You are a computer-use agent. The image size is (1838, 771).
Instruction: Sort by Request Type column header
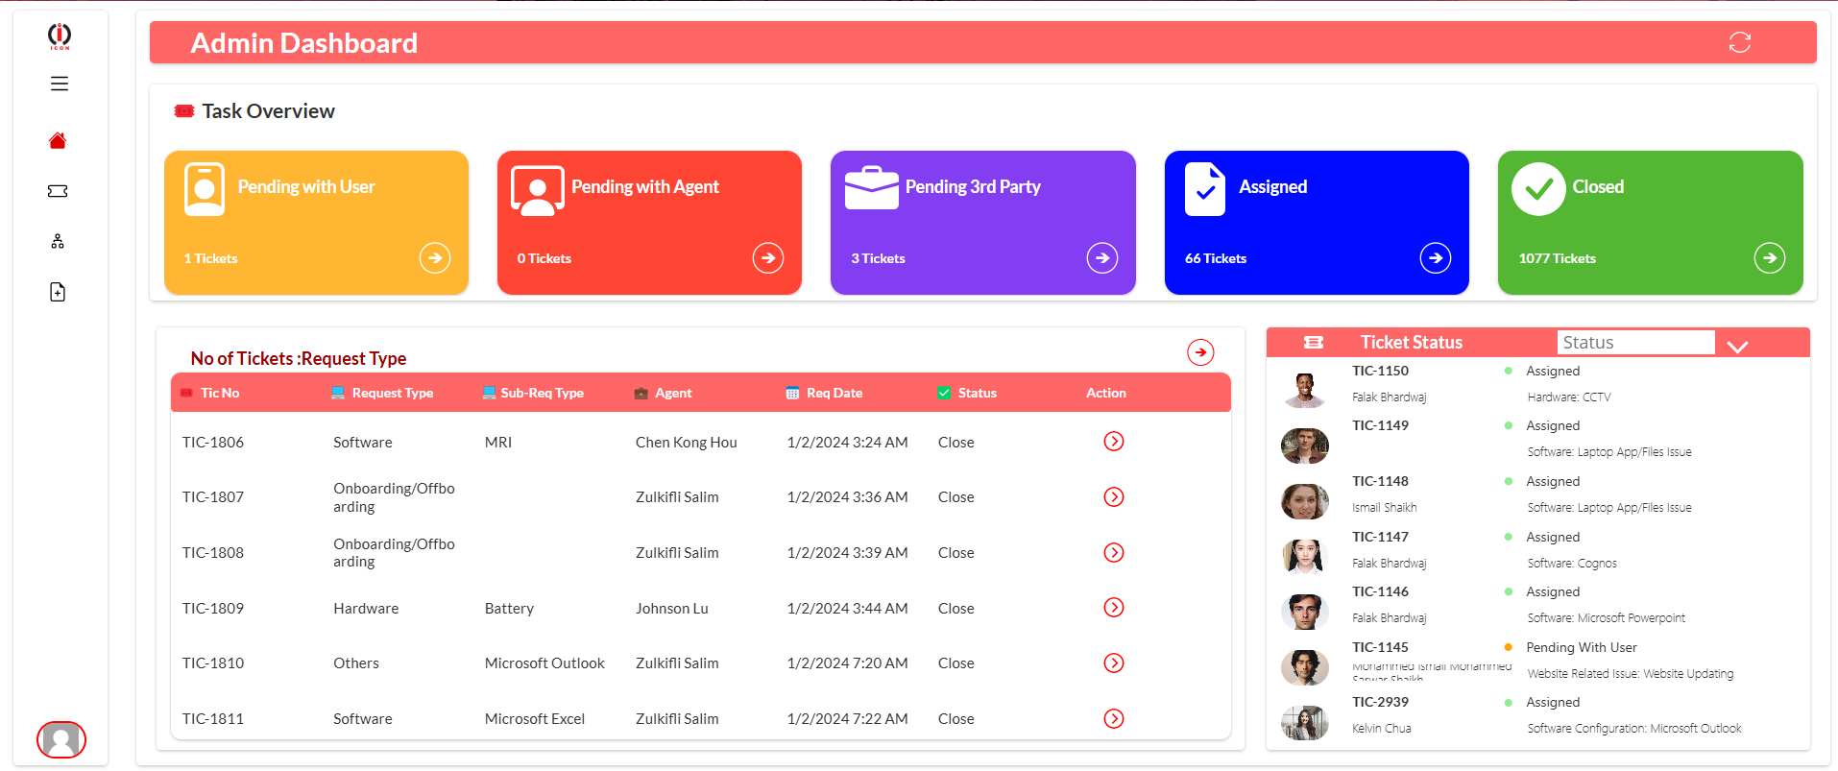coord(393,393)
